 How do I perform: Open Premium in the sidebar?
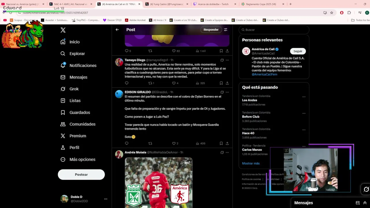coord(73,136)
